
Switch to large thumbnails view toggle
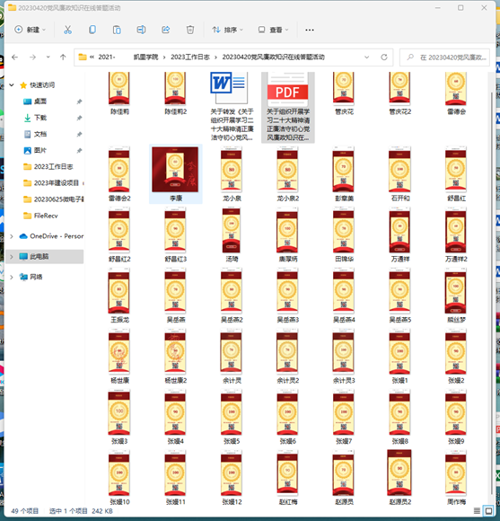(x=488, y=510)
